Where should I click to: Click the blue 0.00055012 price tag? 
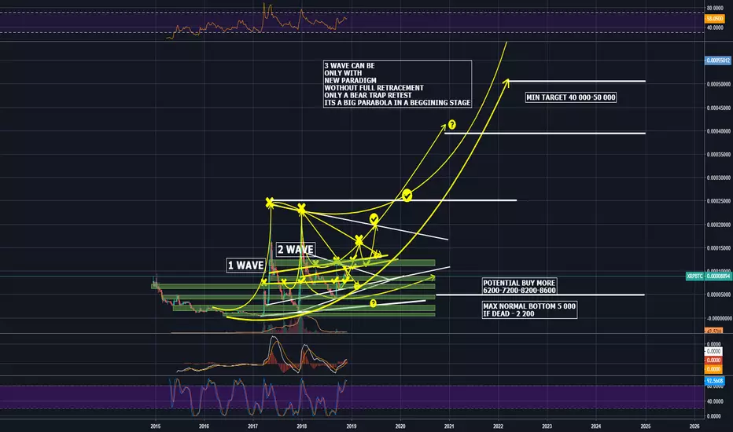point(717,60)
